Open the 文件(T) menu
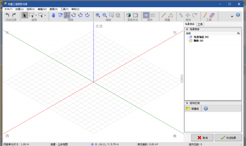The height and width of the screenshot is (146, 246). [x=8, y=9]
